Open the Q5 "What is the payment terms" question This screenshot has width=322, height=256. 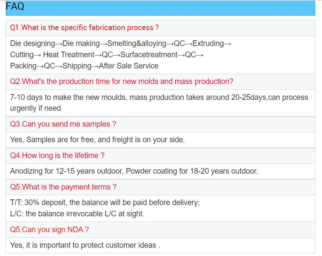(63, 187)
